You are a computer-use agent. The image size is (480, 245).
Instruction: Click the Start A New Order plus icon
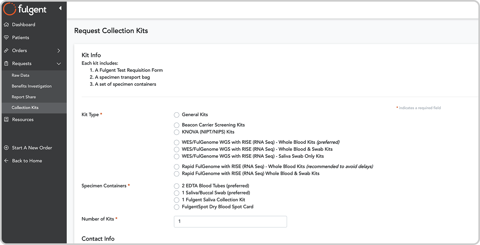click(7, 148)
